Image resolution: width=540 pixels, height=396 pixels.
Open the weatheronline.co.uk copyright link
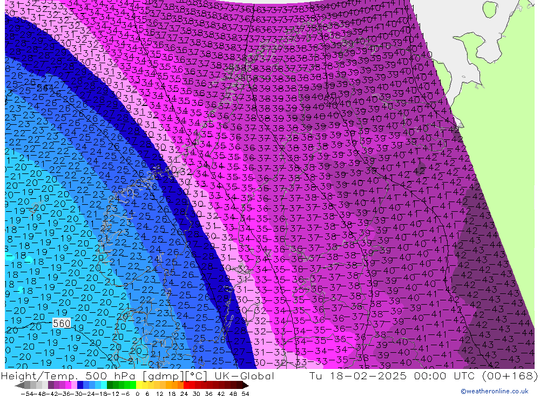(494, 391)
